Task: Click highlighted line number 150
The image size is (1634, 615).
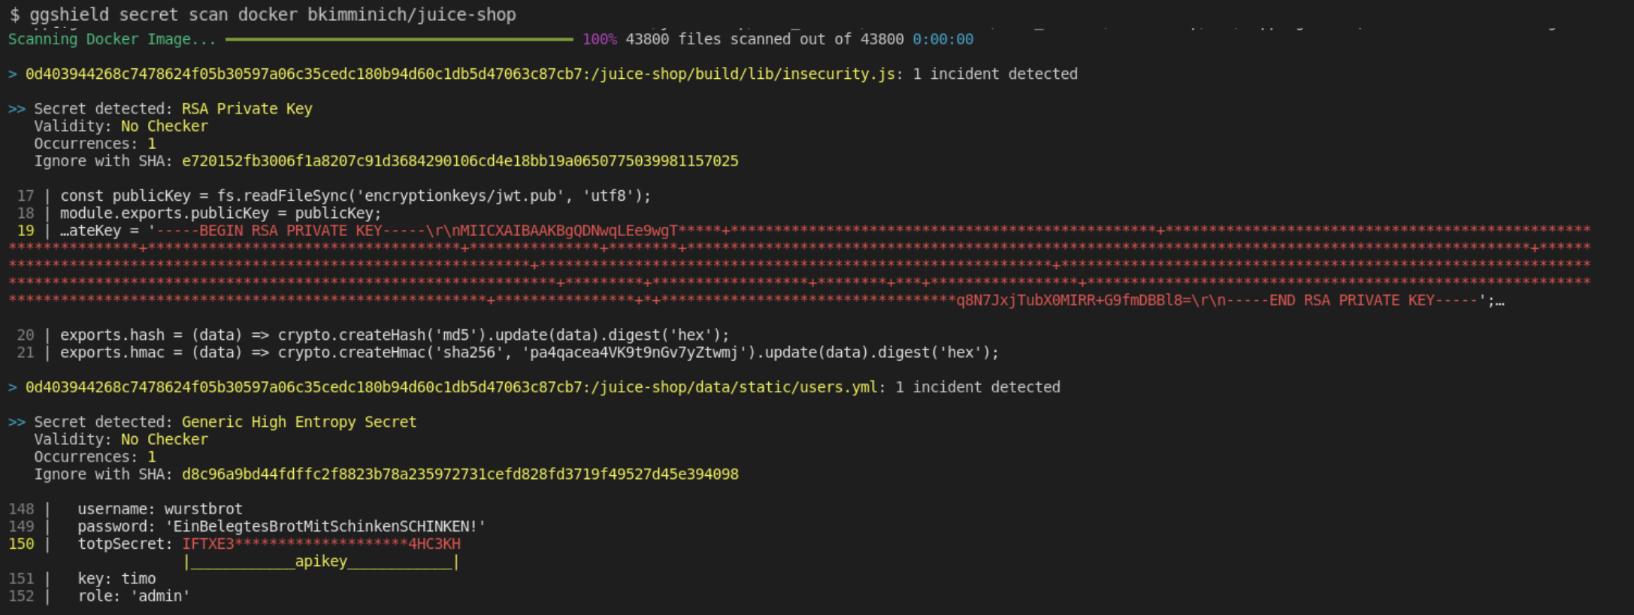Action: pos(21,544)
